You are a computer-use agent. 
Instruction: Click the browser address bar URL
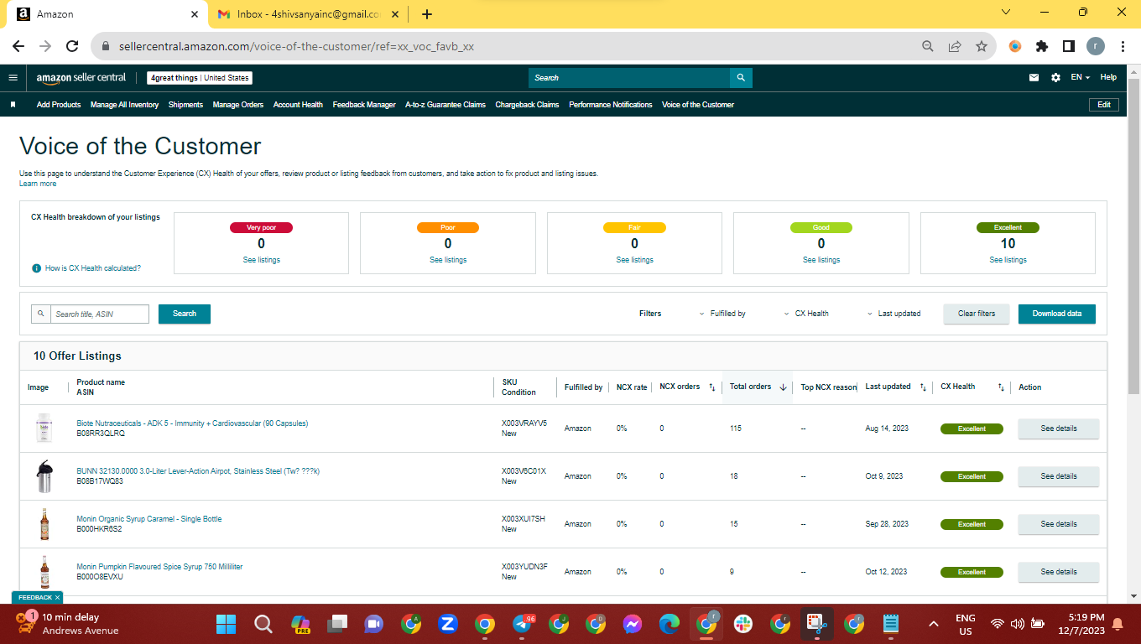[x=294, y=46]
